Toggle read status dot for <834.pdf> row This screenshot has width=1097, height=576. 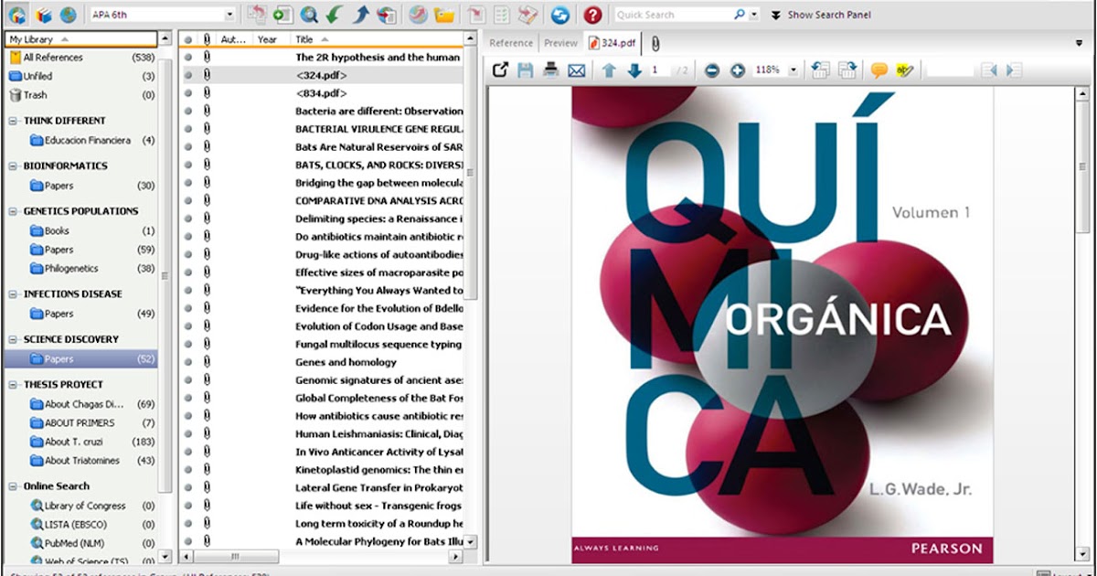(188, 92)
